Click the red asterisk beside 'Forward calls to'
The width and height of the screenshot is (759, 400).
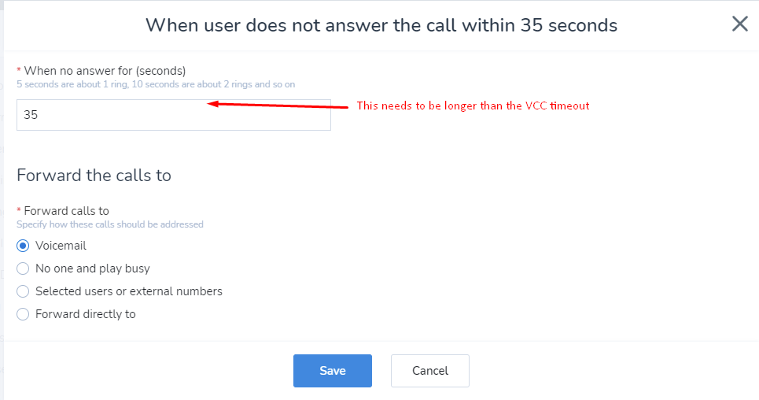(x=19, y=211)
